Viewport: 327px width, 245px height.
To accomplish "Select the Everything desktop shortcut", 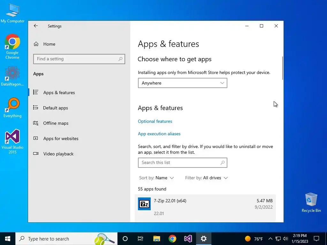I will [x=12, y=108].
